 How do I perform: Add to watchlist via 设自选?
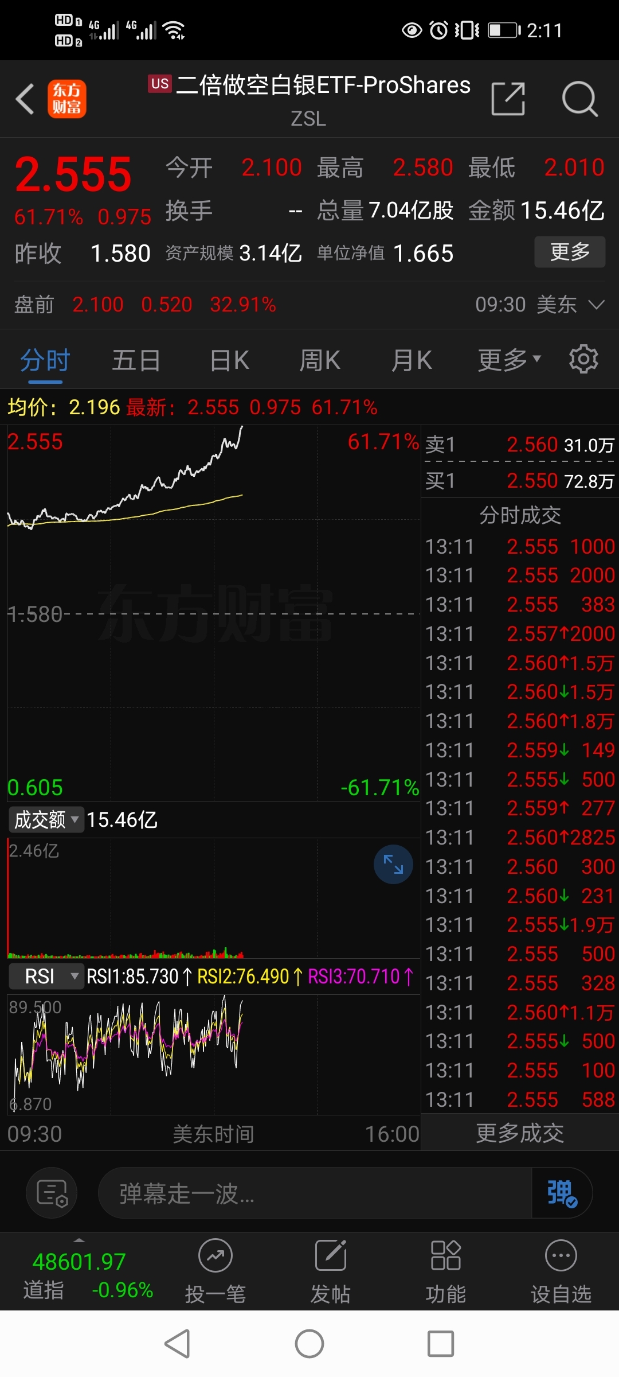561,1271
